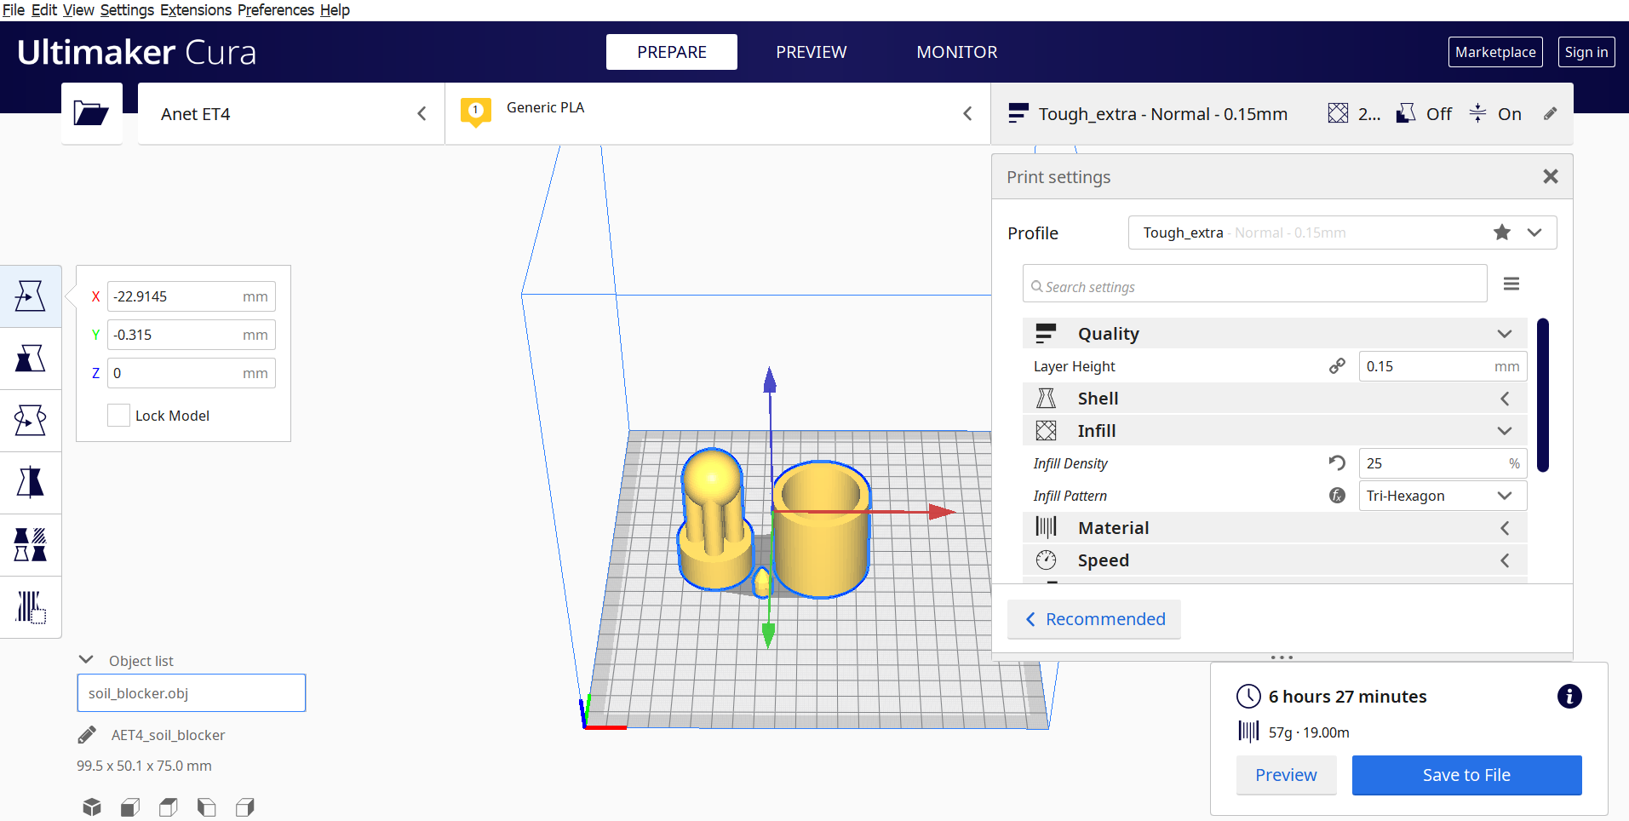1629x821 pixels.
Task: Switch to left side view cube icon
Action: click(x=207, y=807)
